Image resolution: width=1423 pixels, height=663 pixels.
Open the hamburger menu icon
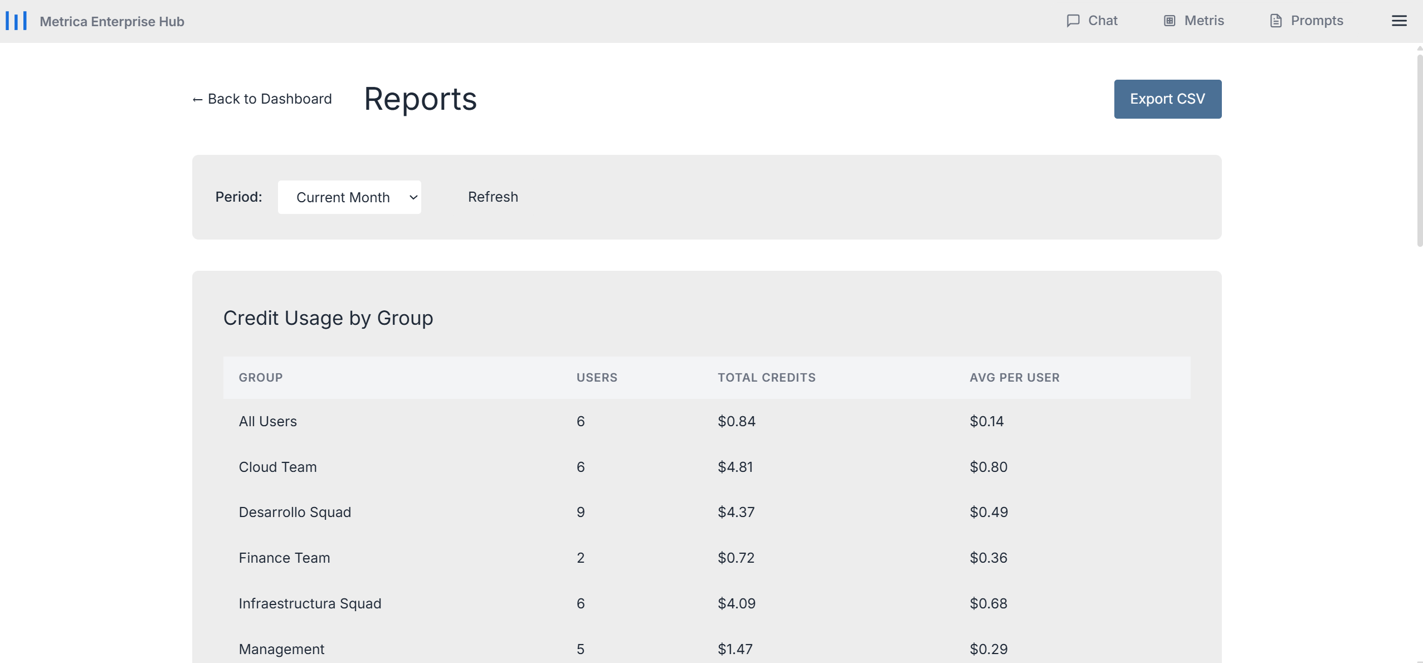click(x=1399, y=21)
